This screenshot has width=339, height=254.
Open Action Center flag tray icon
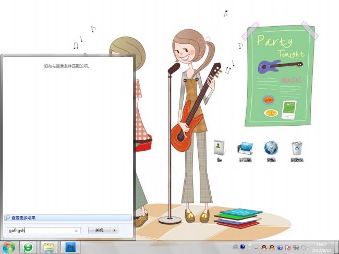click(288, 248)
